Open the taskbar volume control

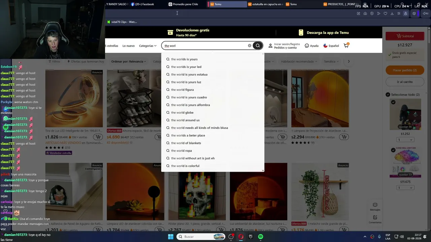tap(401, 237)
